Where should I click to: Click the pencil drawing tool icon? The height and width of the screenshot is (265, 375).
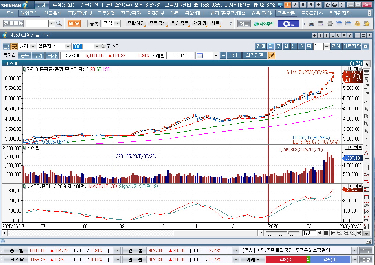272,55
